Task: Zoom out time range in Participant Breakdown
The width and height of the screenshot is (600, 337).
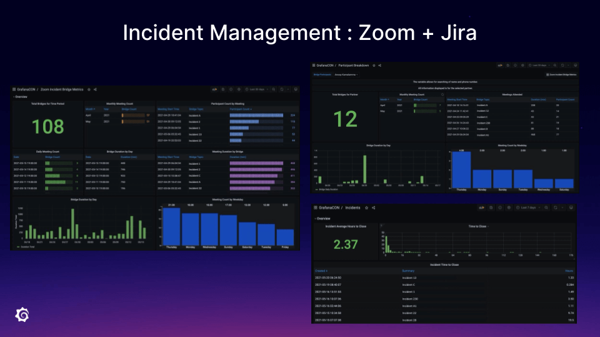Action: point(555,66)
